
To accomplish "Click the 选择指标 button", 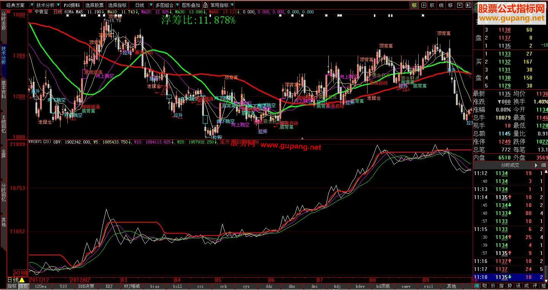I will (x=117, y=5).
